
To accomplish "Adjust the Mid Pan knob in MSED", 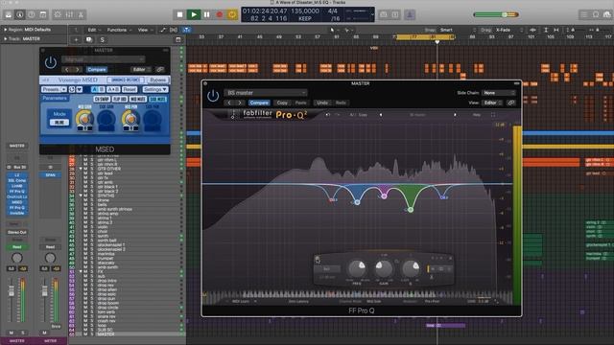I will 130,119.
